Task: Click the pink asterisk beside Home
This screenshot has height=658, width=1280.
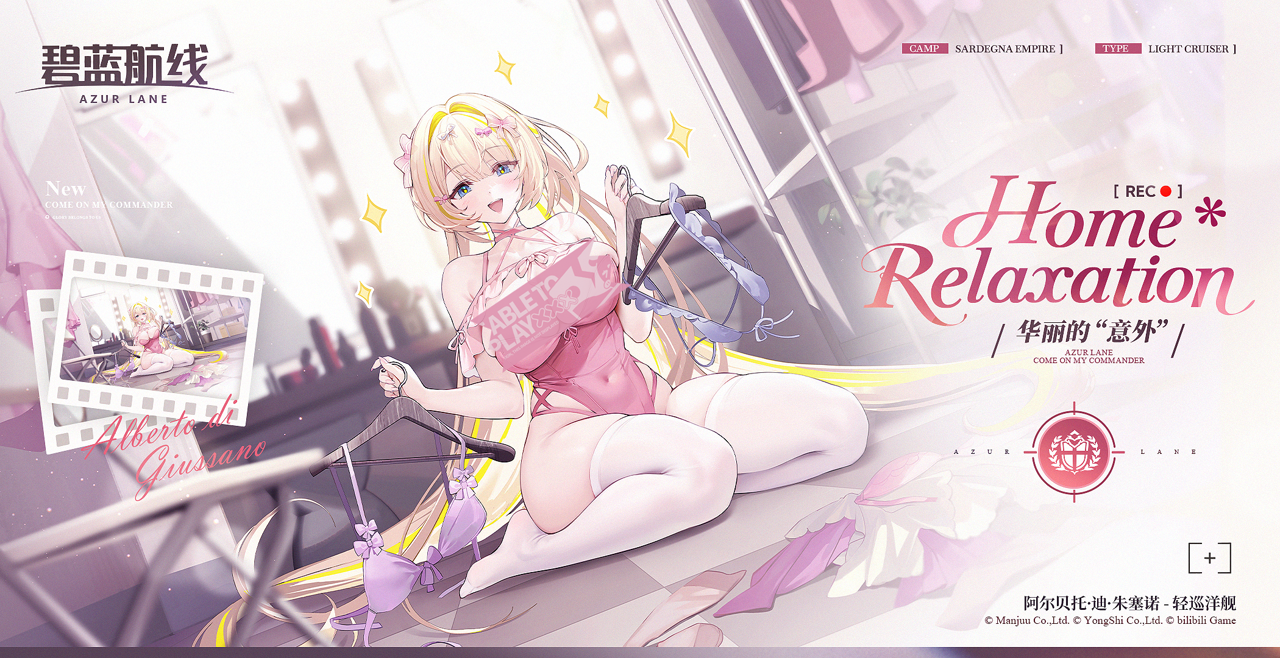Action: [x=1209, y=213]
